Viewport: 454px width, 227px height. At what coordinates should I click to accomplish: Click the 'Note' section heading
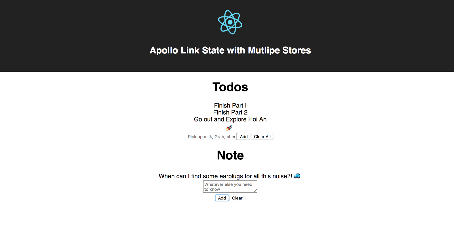[x=230, y=155]
